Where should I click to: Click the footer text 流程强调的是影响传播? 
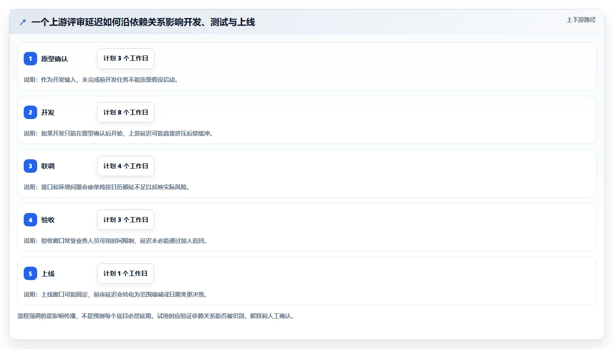click(x=156, y=316)
